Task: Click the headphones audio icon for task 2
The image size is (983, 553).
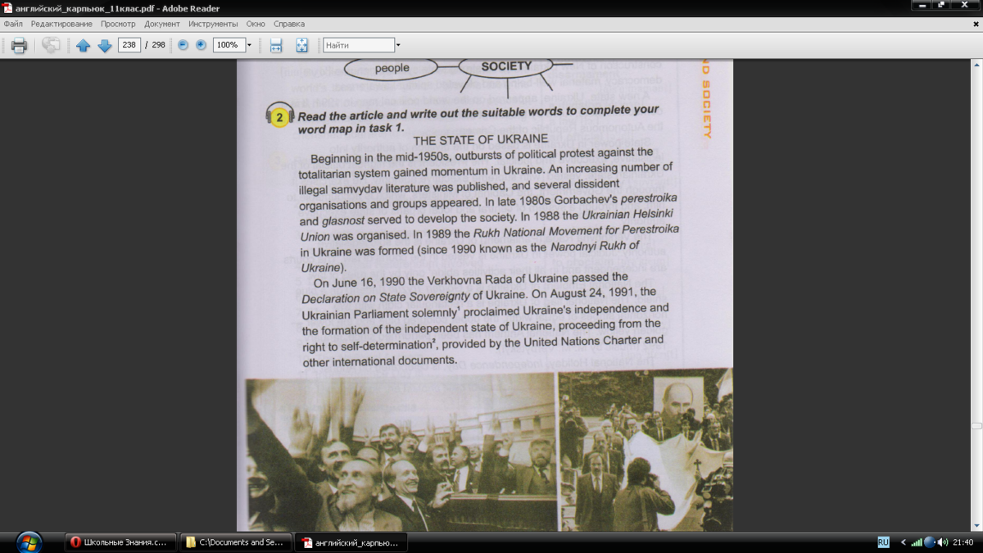Action: tap(279, 116)
